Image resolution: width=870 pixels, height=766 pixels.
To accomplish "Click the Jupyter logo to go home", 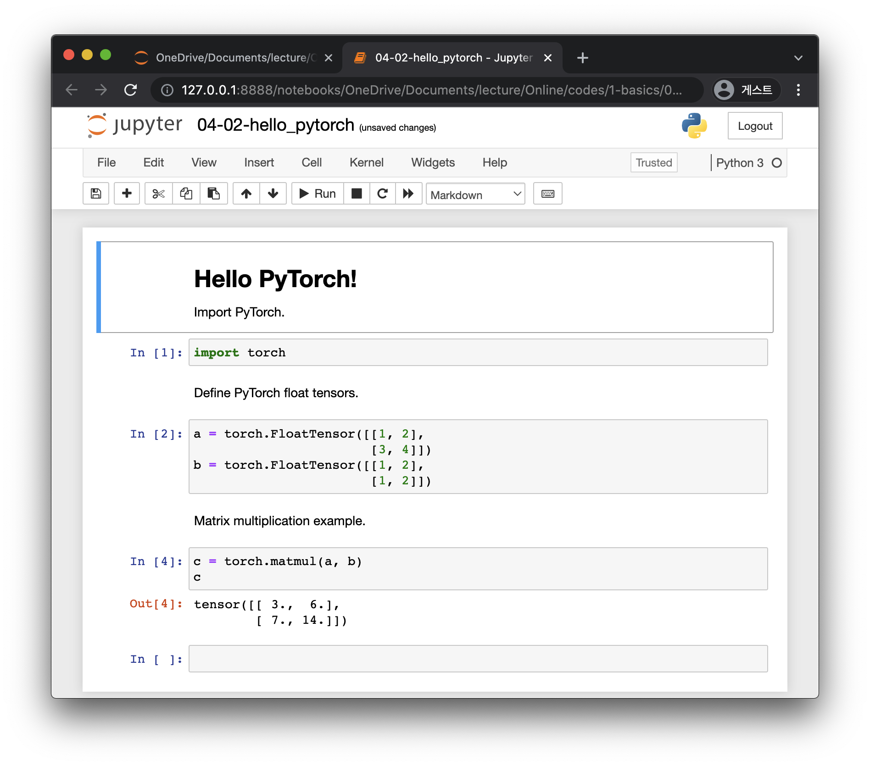I will point(134,125).
